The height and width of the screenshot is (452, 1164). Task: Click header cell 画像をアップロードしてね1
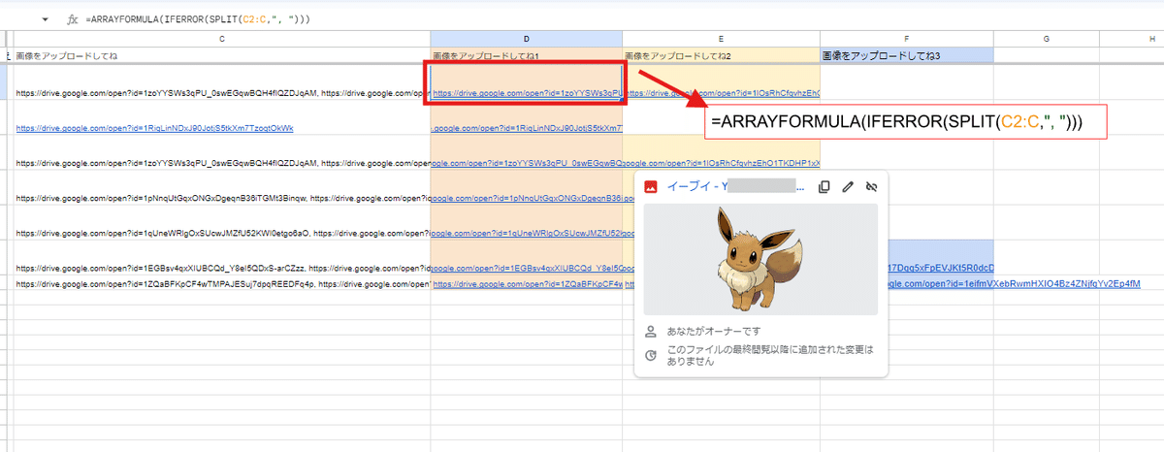pyautogui.click(x=527, y=56)
